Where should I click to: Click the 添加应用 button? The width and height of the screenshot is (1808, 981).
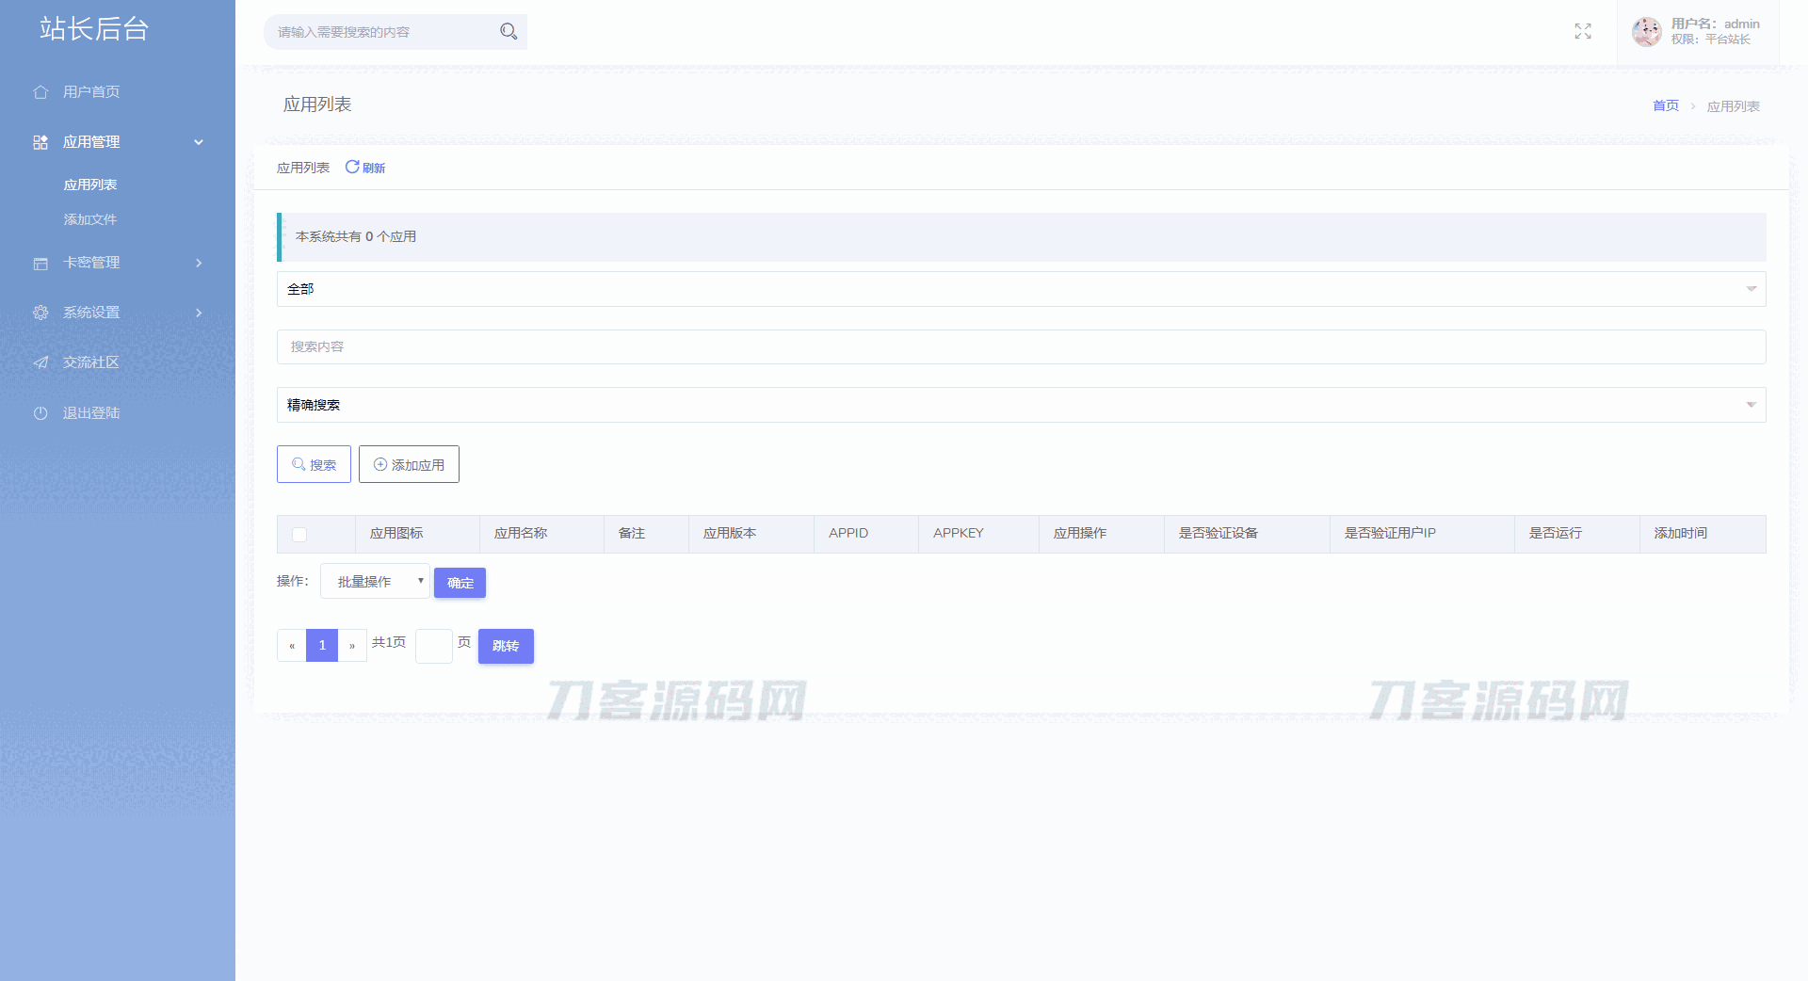(x=409, y=464)
